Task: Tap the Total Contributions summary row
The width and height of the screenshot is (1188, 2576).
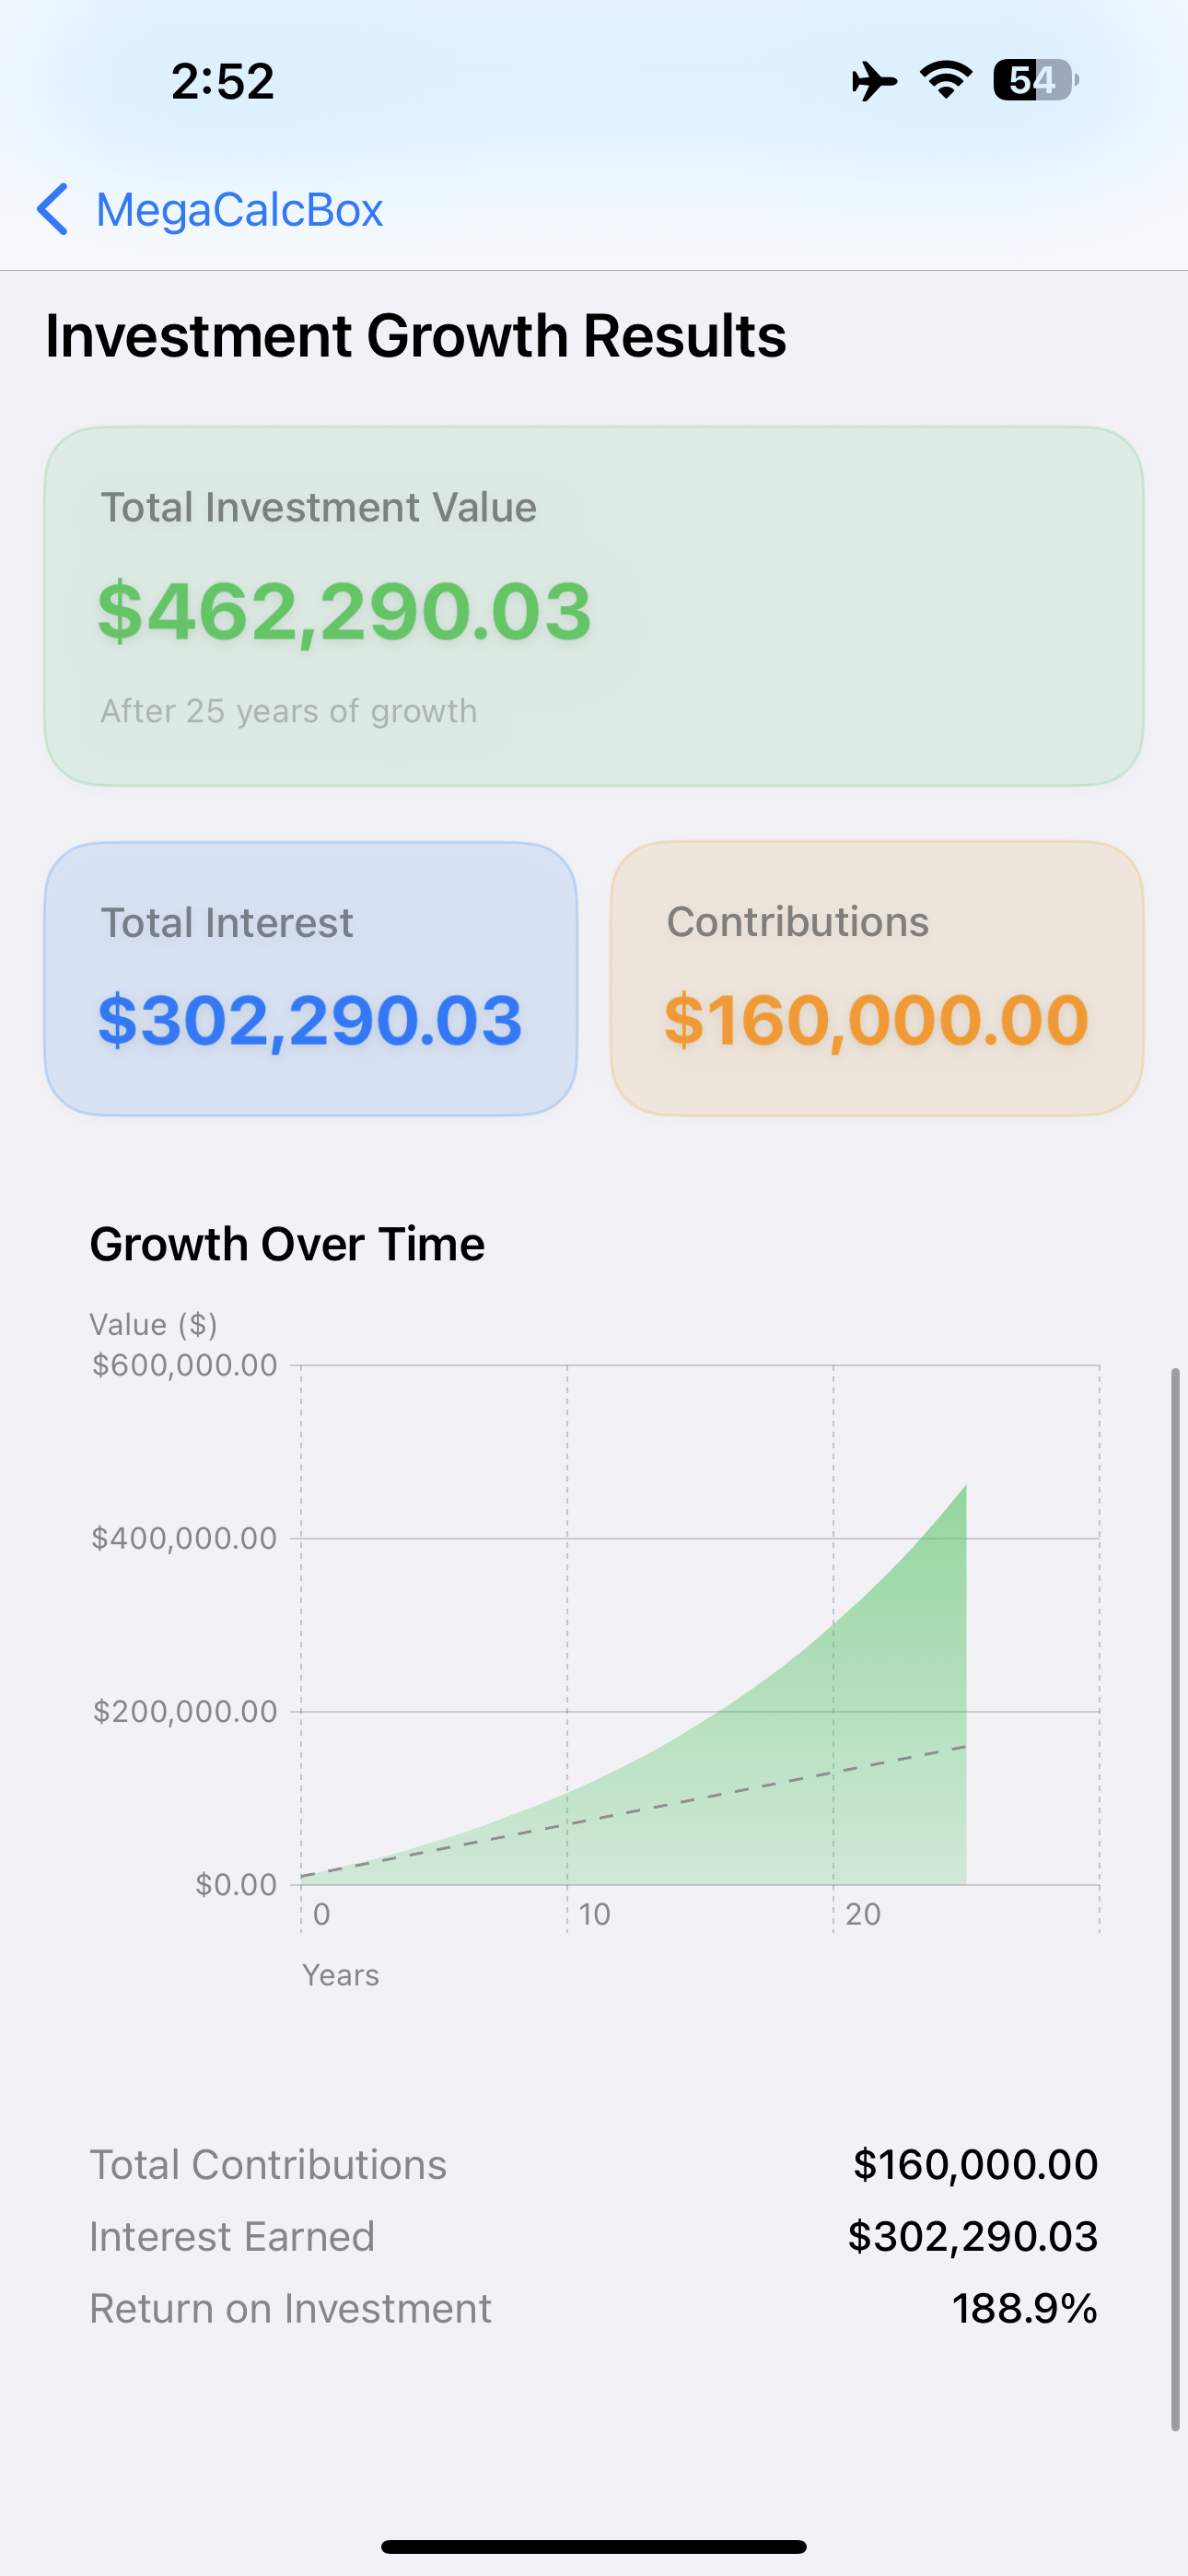Action: point(594,2165)
